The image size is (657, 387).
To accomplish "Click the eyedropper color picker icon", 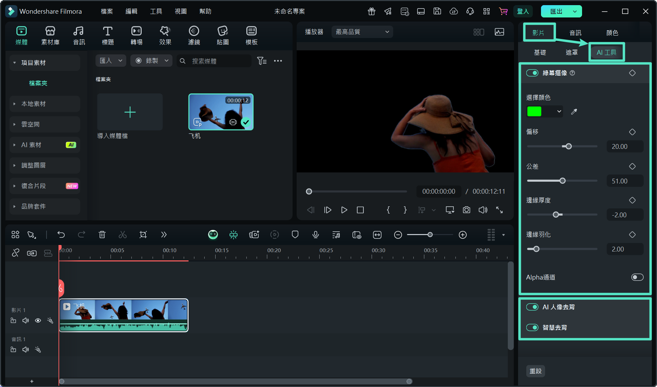I will pyautogui.click(x=574, y=112).
